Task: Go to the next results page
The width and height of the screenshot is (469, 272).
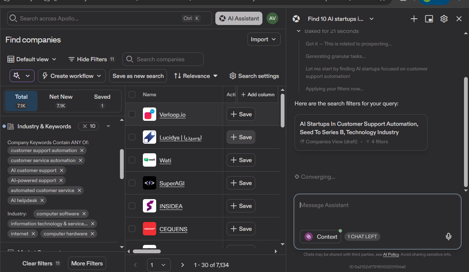Action: [x=182, y=265]
